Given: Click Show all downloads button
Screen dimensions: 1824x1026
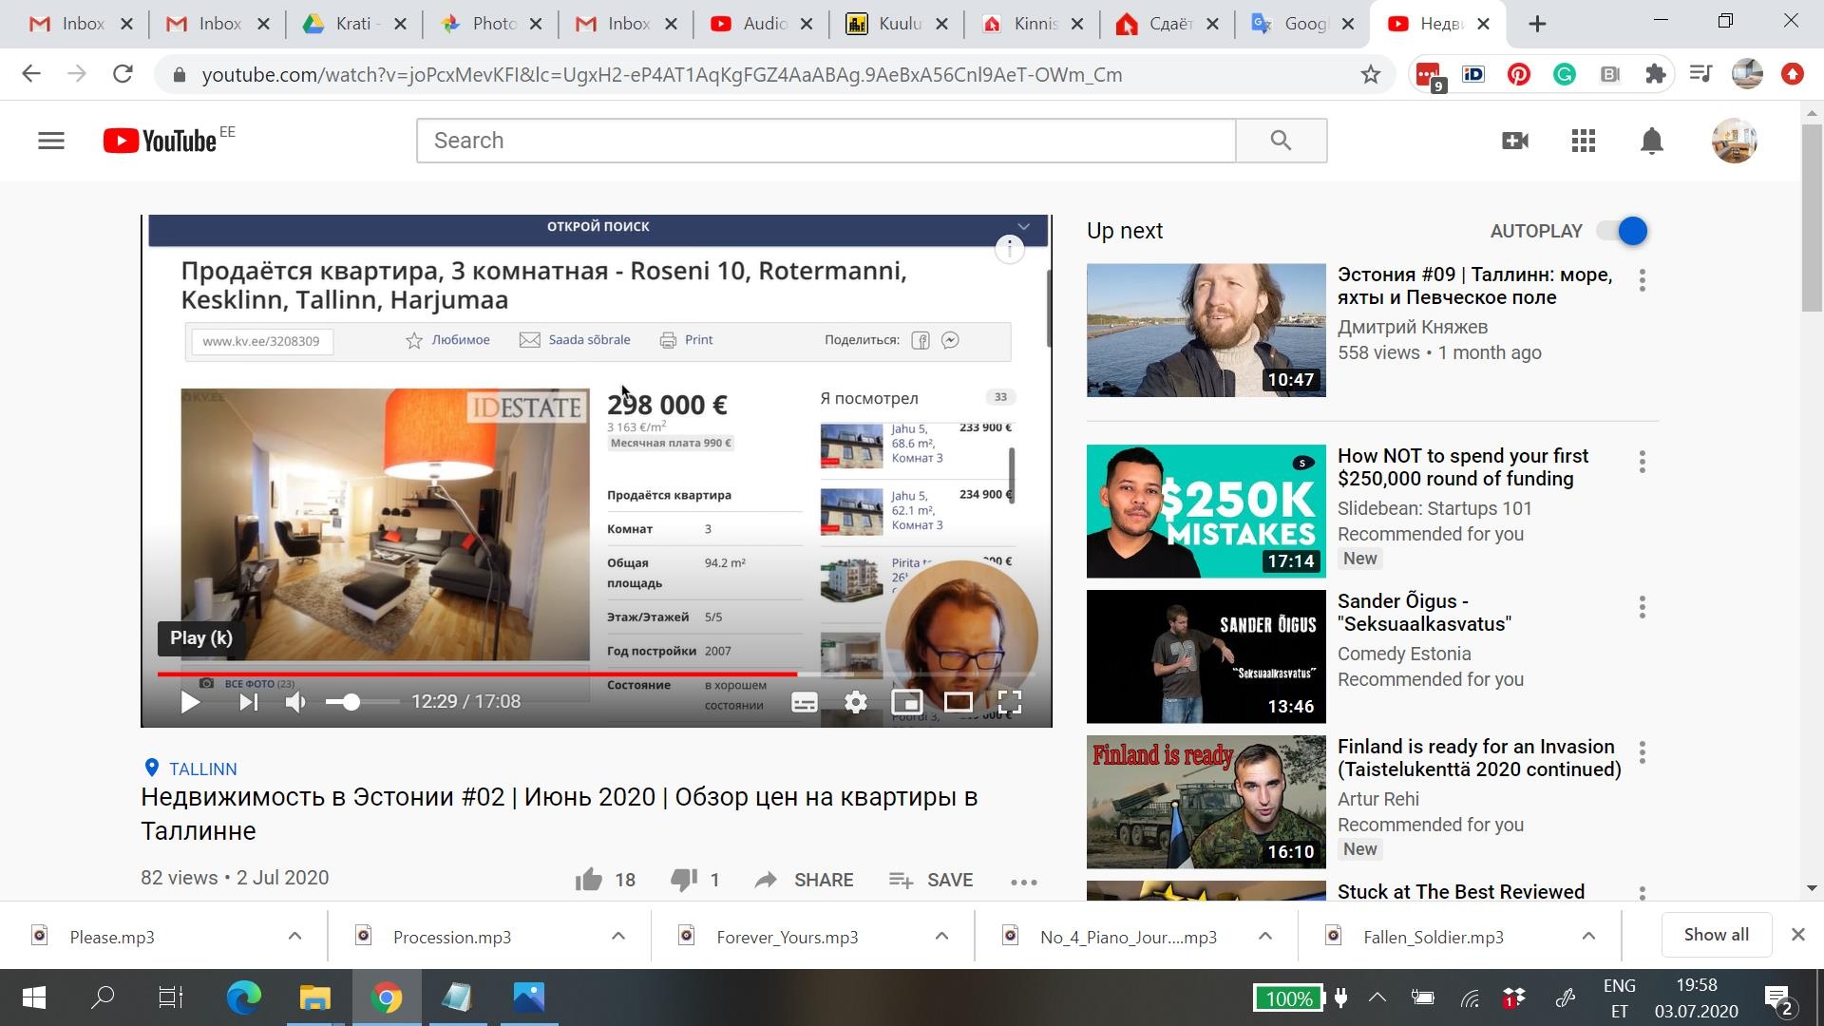Looking at the screenshot, I should pyautogui.click(x=1716, y=935).
